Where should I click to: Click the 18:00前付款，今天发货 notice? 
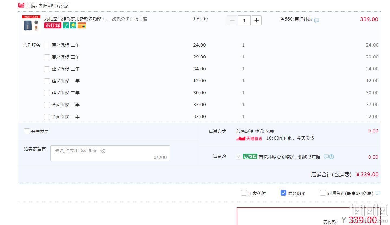(290, 138)
